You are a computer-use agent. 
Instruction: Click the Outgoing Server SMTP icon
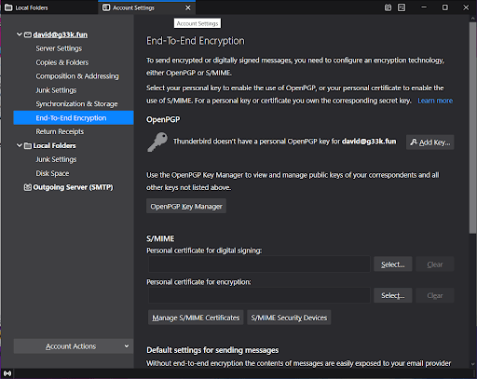[x=28, y=187]
